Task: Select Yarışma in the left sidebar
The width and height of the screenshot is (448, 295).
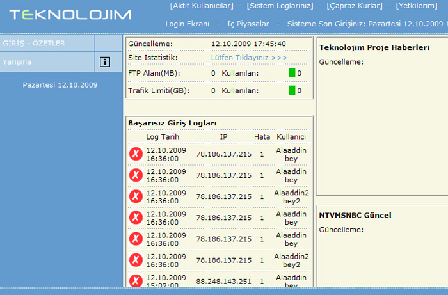Action: [17, 62]
